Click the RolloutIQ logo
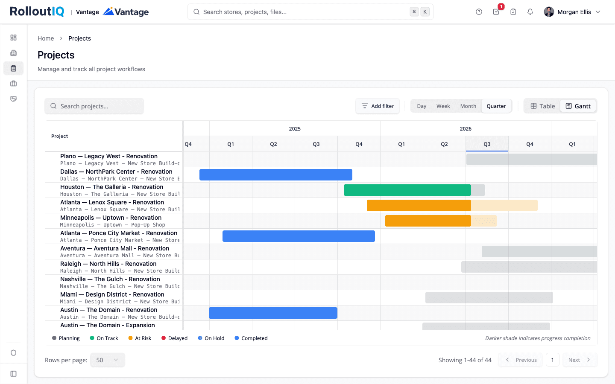Viewport: 615px width, 384px height. click(x=37, y=12)
